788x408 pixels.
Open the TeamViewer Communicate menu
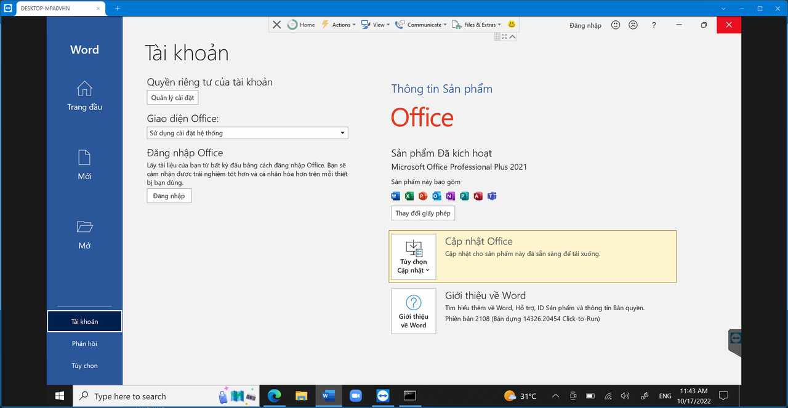point(421,25)
